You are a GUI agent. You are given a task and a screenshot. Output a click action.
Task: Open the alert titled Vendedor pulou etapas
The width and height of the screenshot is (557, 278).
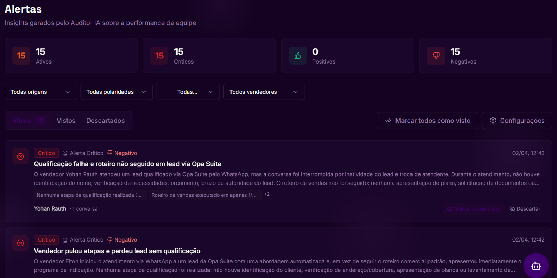coord(117,251)
